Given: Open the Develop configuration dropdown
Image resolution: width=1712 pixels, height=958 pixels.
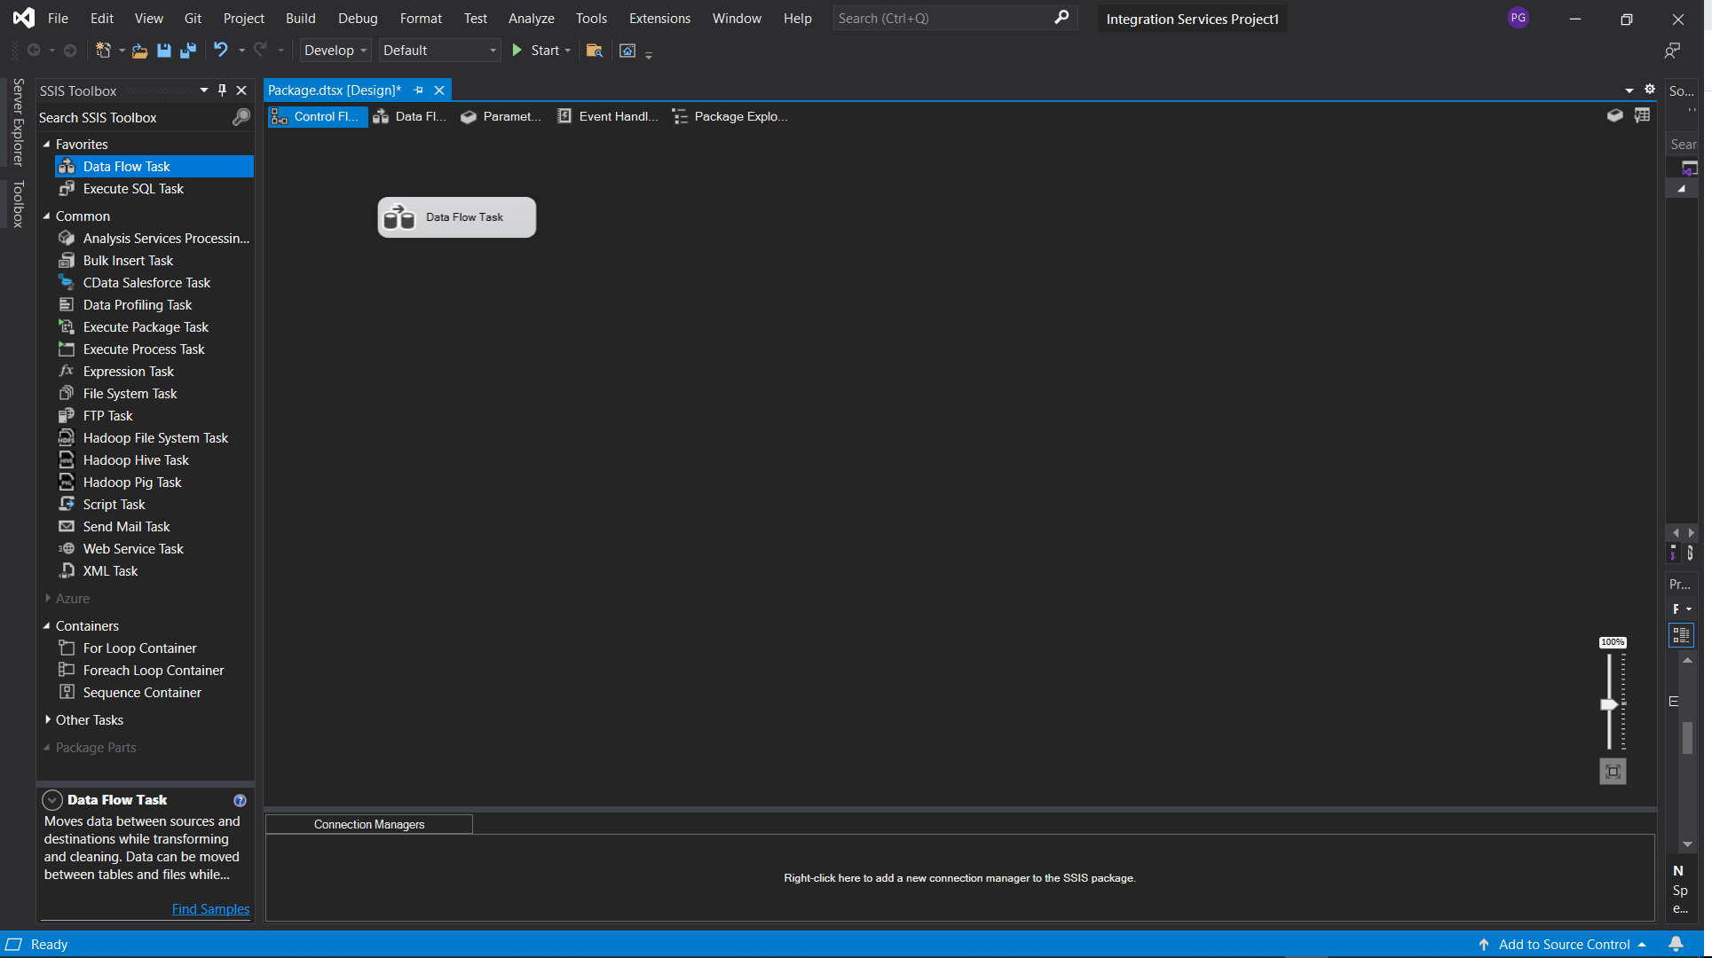Looking at the screenshot, I should coord(335,51).
